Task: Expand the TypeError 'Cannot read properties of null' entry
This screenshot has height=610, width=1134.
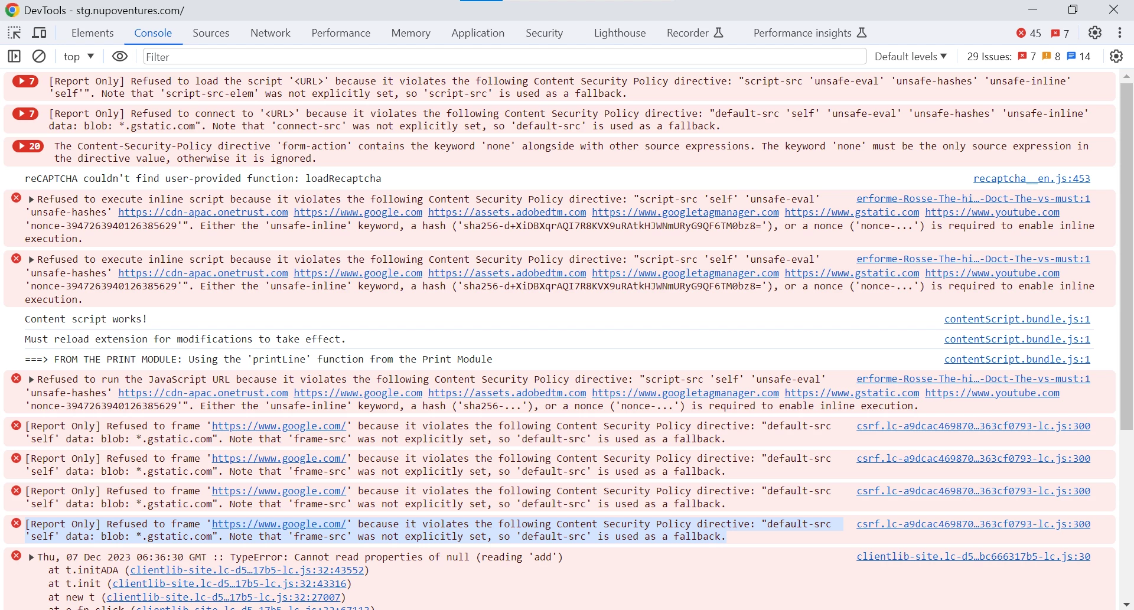Action: (x=31, y=557)
